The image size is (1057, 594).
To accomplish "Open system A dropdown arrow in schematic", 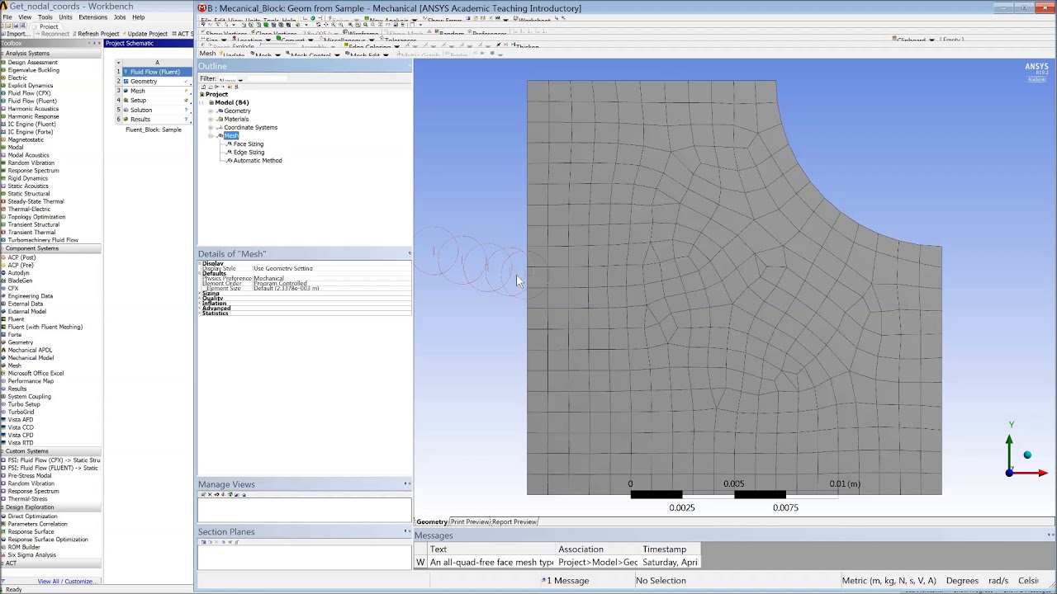I will point(118,63).
